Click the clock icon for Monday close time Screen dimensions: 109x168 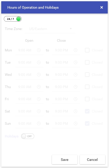[x=76, y=50]
